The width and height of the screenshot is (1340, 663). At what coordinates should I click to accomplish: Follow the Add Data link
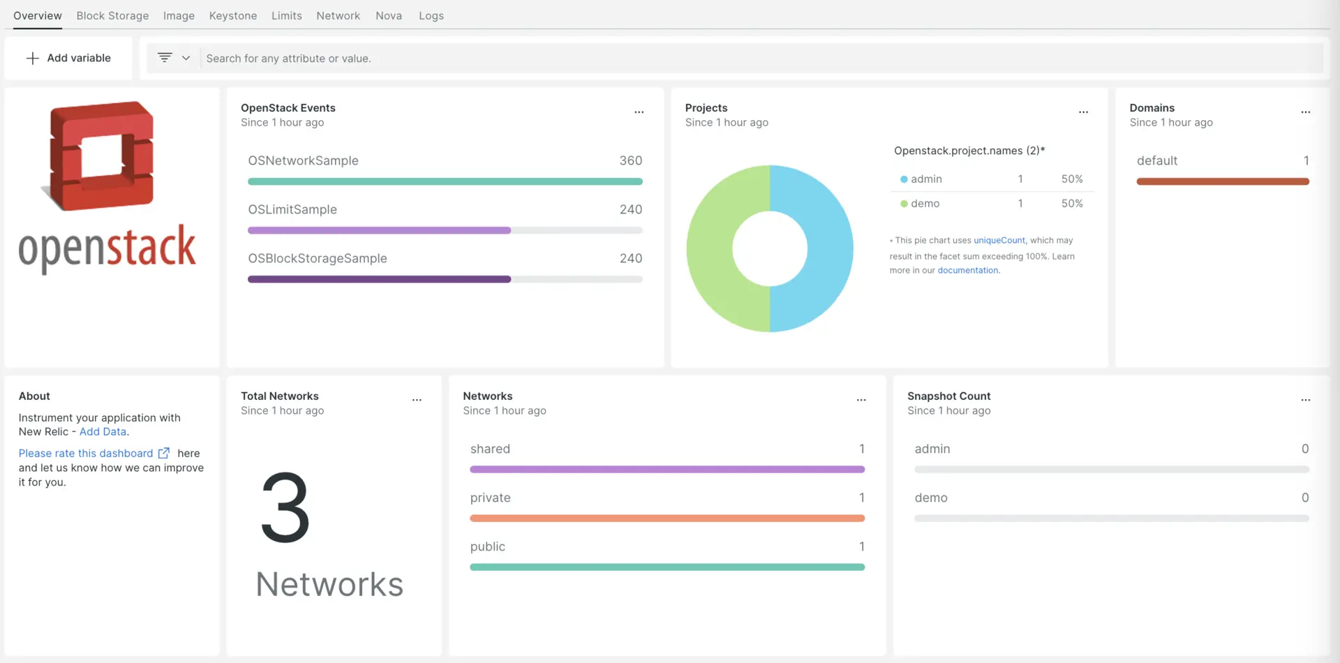click(103, 432)
